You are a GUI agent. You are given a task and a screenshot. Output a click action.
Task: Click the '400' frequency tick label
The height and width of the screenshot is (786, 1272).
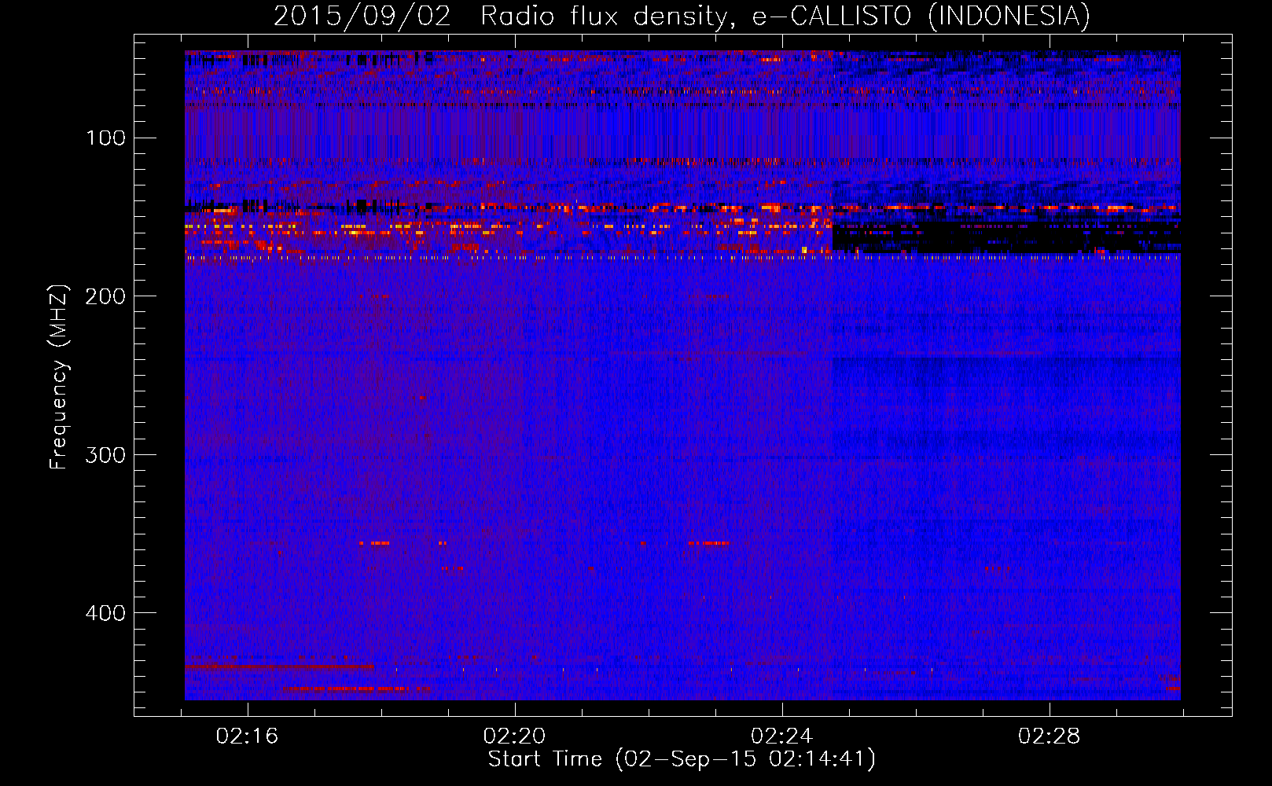(x=105, y=613)
